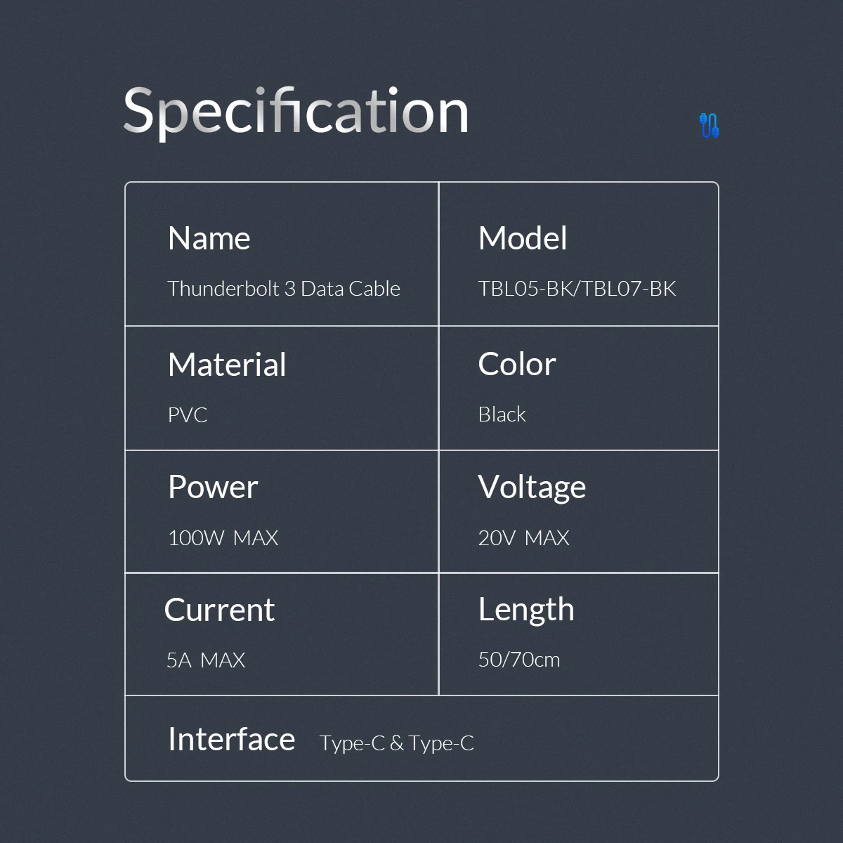Select the Material heading
Image resolution: width=843 pixels, height=843 pixels.
[227, 365]
